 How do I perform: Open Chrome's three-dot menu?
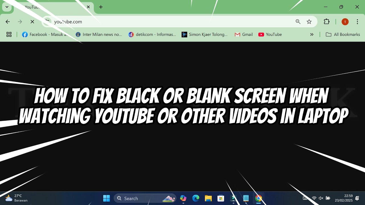pyautogui.click(x=357, y=22)
